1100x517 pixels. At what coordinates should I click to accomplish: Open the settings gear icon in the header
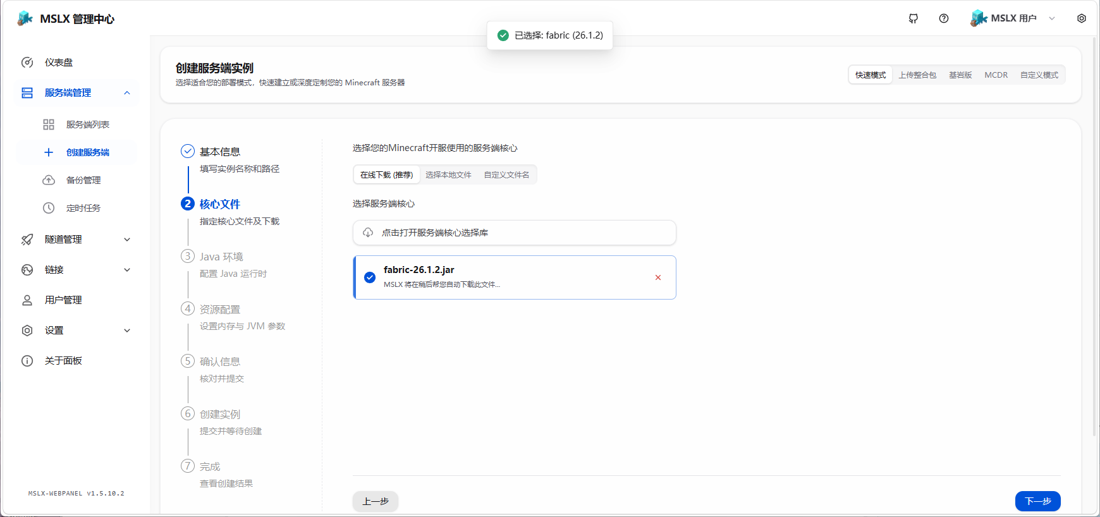pyautogui.click(x=1082, y=18)
